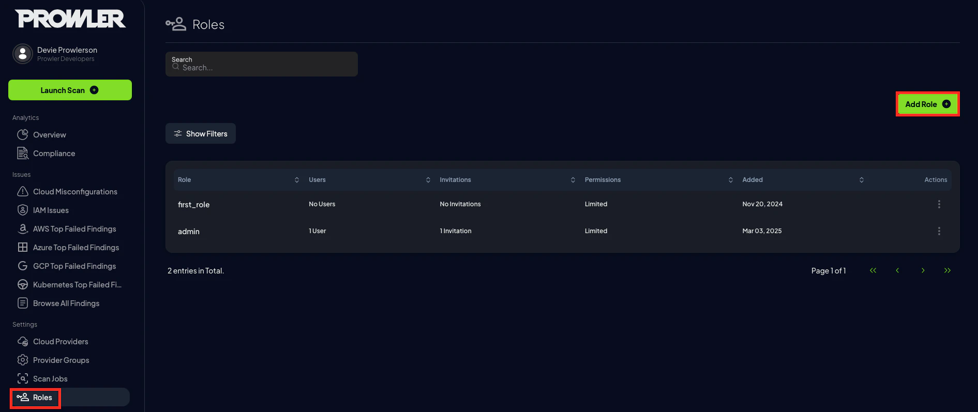978x412 pixels.
Task: Click the Overview pie chart icon
Action: [23, 134]
